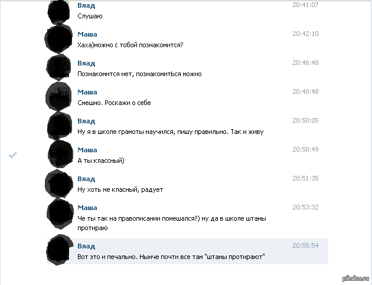Screen dimensions: 372x285
Task: Open Маша's name on the 20:42:10 message
Action: click(87, 34)
